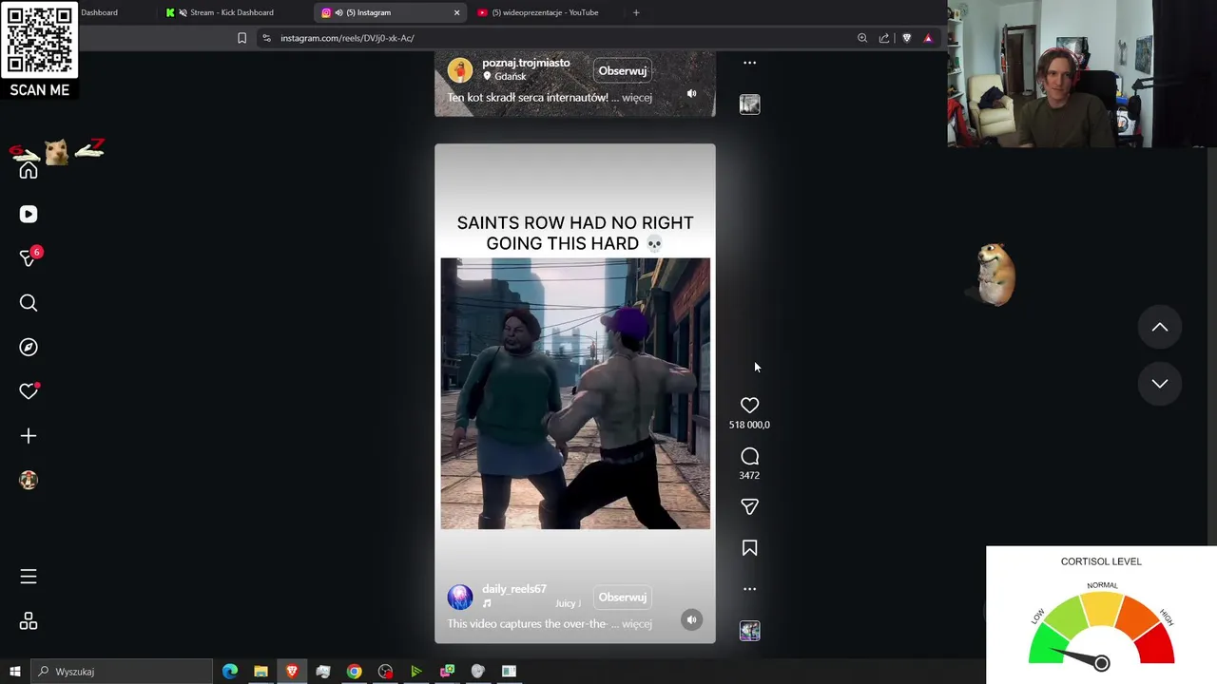Share the Saints Row reel

[749, 507]
